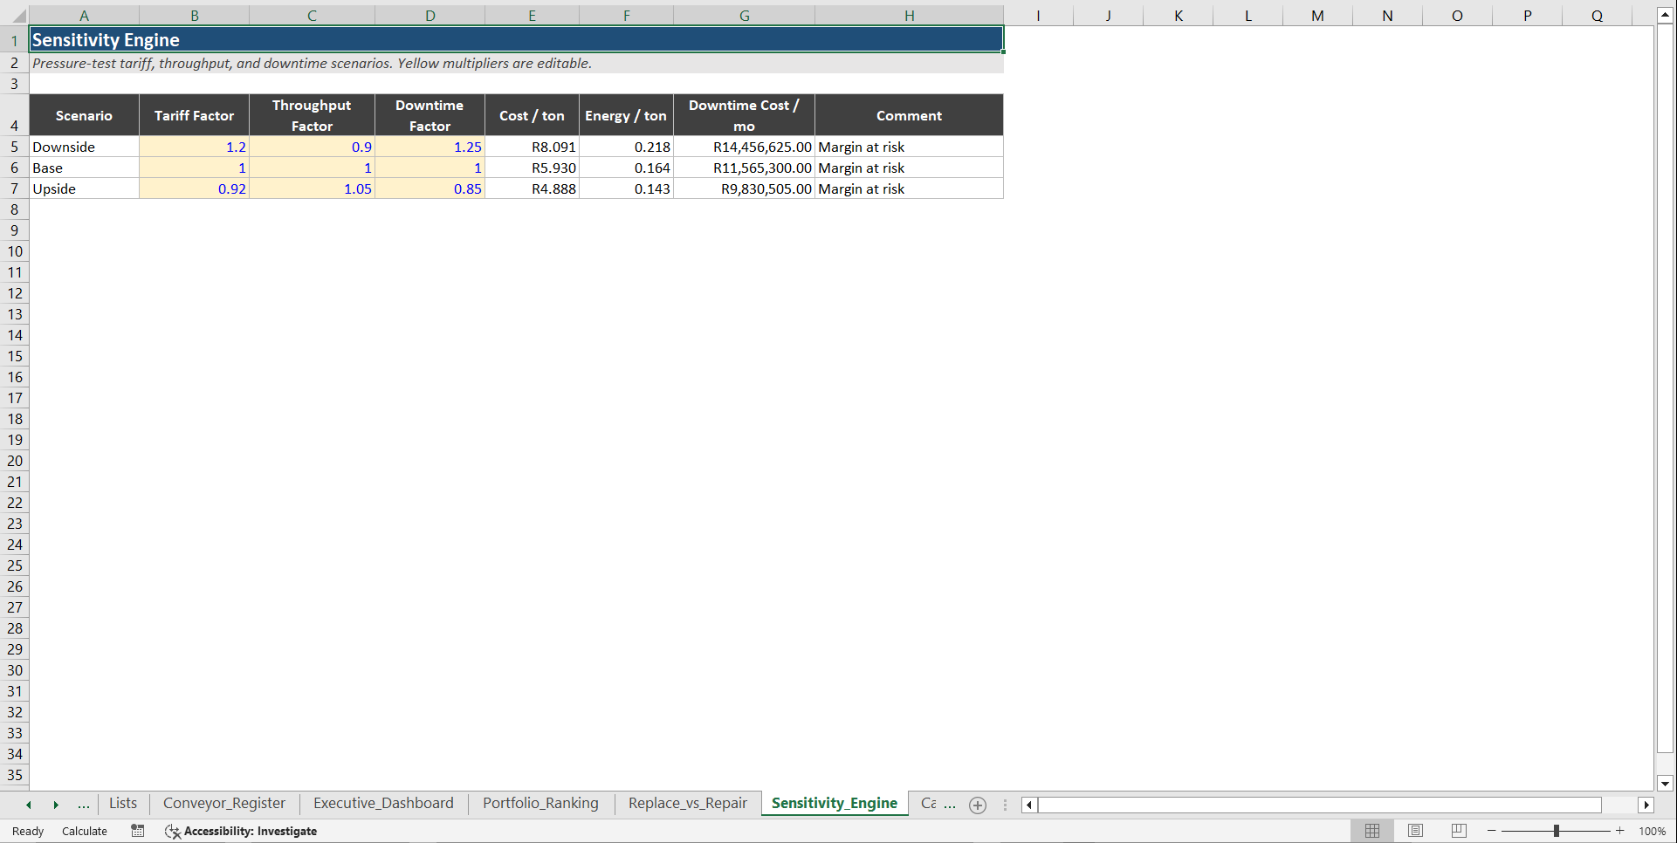Image resolution: width=1677 pixels, height=843 pixels.
Task: Select energy per ton value 0.143
Action: pyautogui.click(x=626, y=188)
